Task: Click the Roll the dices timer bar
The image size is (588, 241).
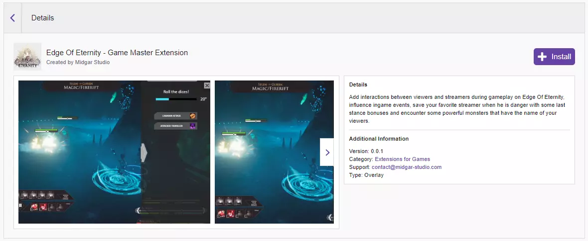Action: pyautogui.click(x=176, y=99)
